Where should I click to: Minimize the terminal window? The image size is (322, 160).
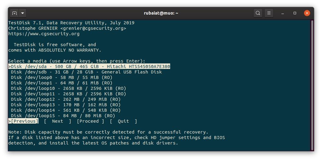(x=283, y=13)
